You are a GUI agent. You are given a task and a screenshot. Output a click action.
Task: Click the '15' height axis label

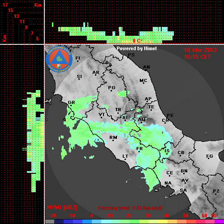[x=11, y=10]
